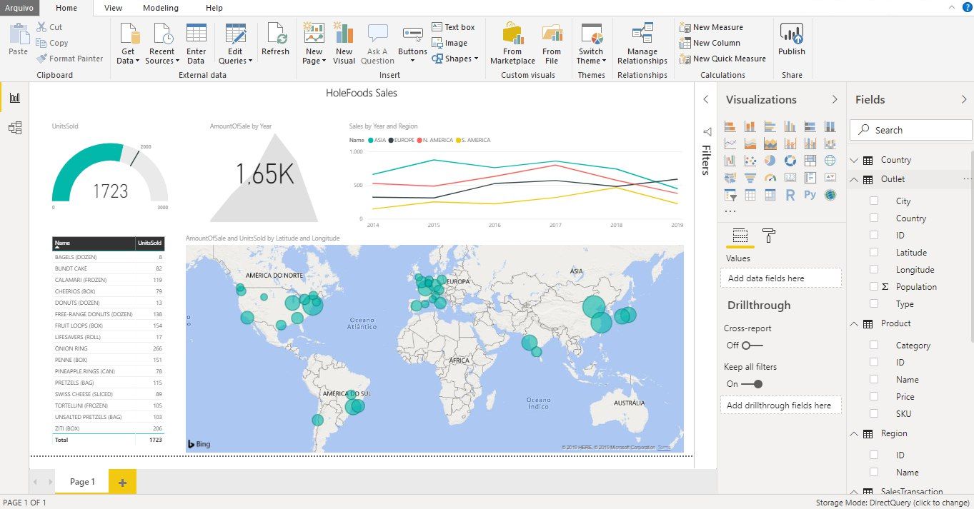
Task: Open the Arquivo file menu
Action: pos(19,8)
